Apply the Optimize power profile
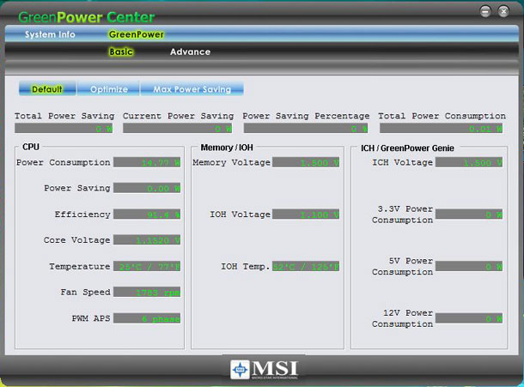 point(108,89)
